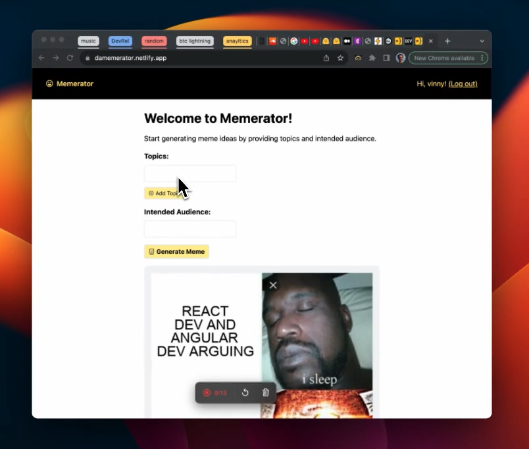Open new tab with plus icon

tap(447, 41)
